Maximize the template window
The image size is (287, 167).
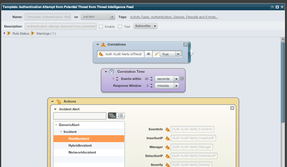(277, 7)
